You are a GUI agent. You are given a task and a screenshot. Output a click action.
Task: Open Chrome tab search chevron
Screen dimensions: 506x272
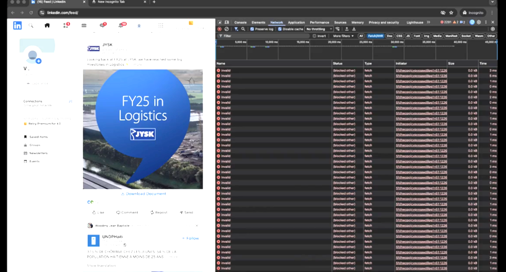[492, 2]
